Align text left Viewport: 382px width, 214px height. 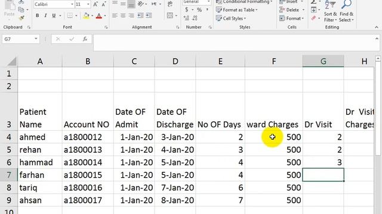[115, 16]
